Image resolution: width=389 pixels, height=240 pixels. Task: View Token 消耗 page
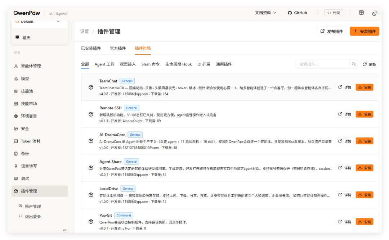pos(40,141)
